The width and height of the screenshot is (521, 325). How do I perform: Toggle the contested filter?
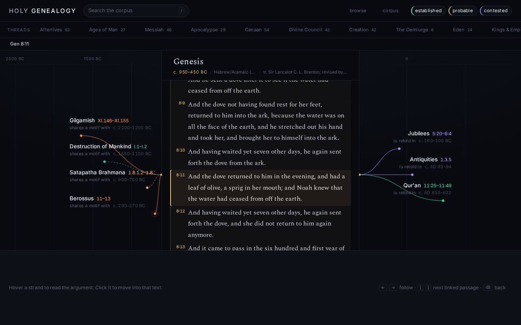(x=496, y=11)
